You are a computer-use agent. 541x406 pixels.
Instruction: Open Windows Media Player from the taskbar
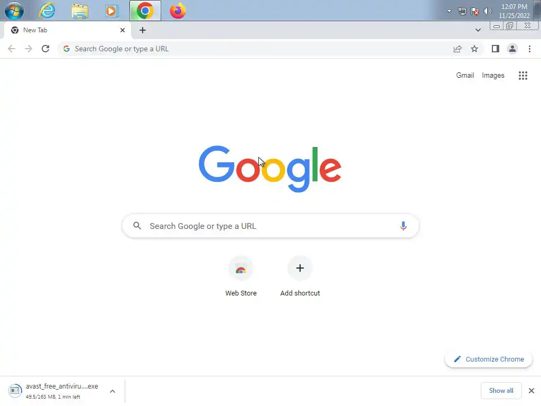[112, 11]
